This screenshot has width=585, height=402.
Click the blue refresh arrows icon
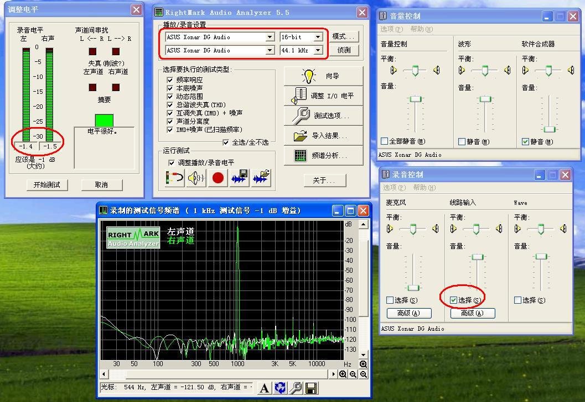coord(280,388)
